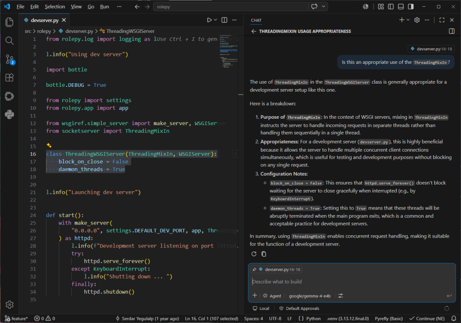Screen dimensions: 461x323
Task: Open the Local session target picker
Action: coord(261,308)
